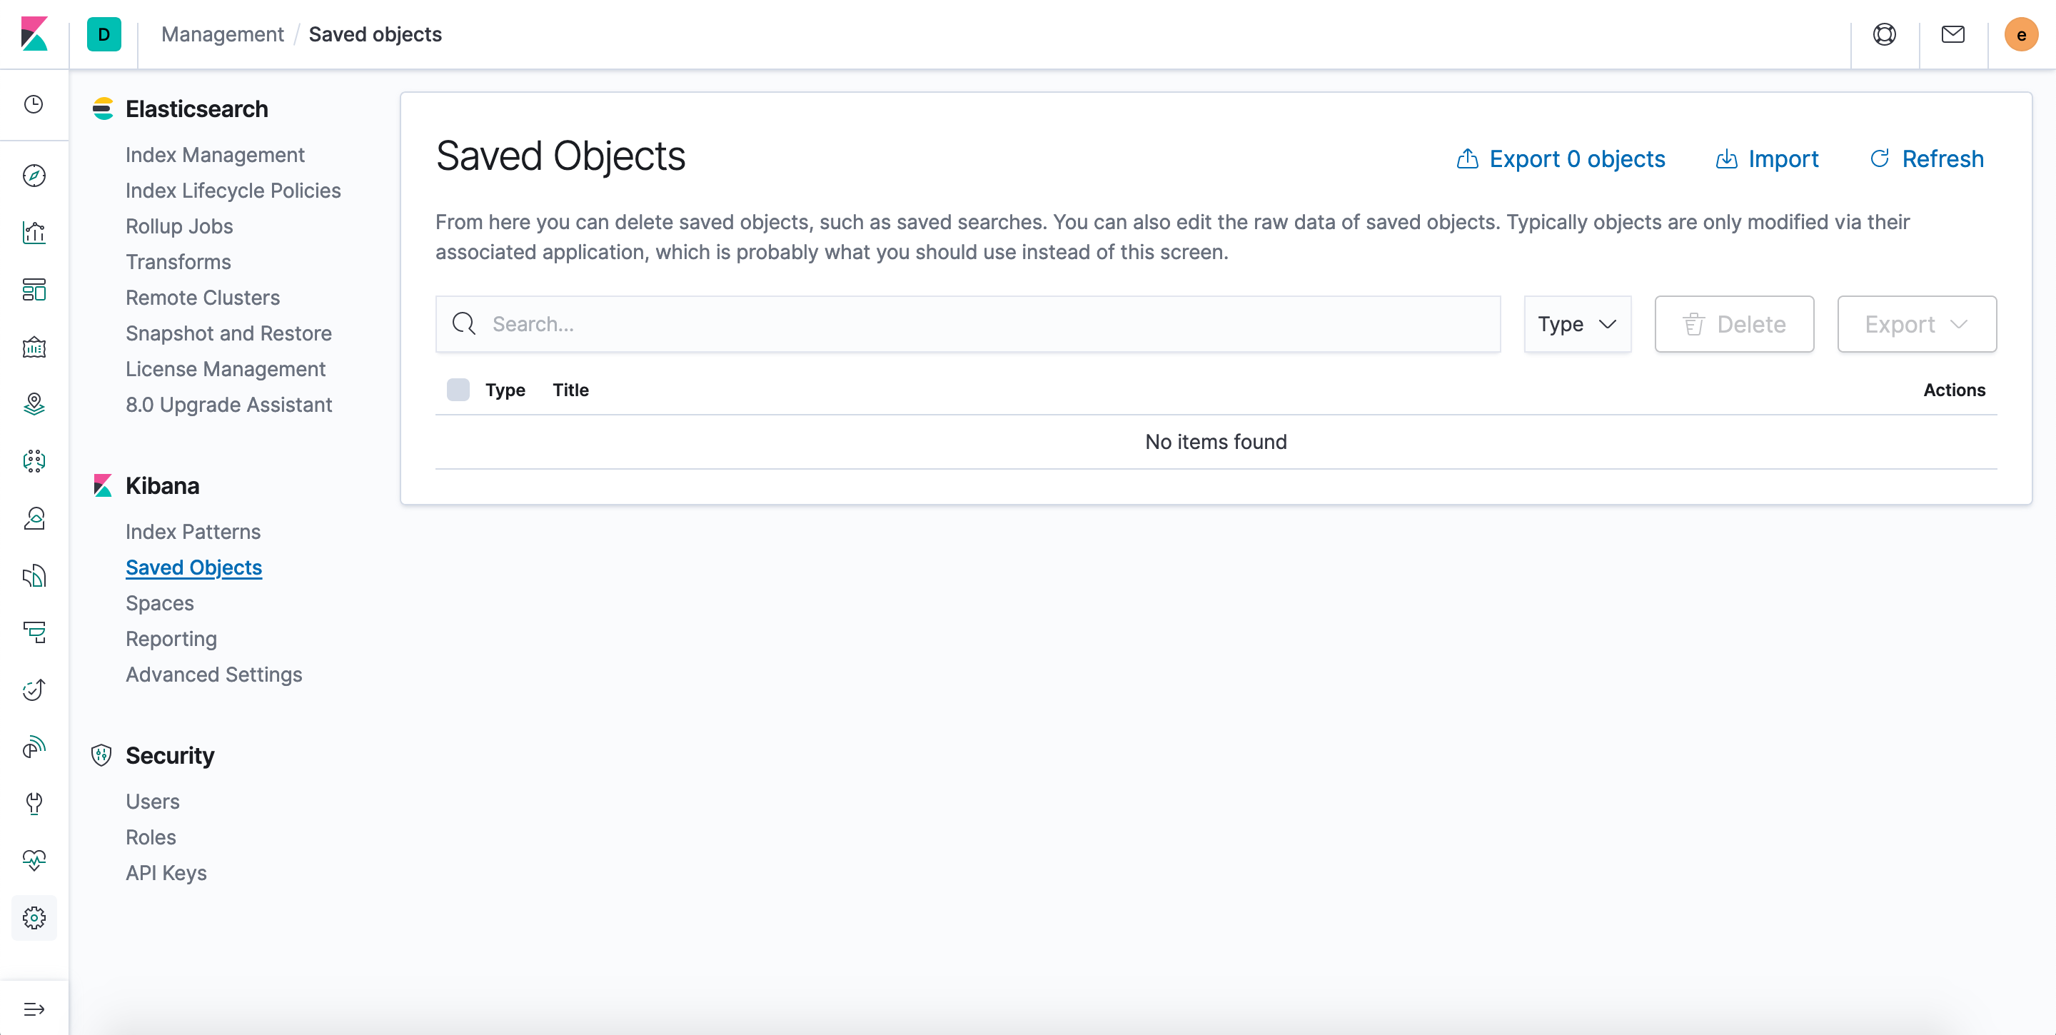Collapse the side navigation
Image resolution: width=2056 pixels, height=1035 pixels.
coord(34,1008)
